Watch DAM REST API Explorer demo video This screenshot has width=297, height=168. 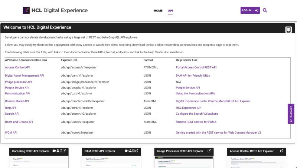tap(127, 151)
